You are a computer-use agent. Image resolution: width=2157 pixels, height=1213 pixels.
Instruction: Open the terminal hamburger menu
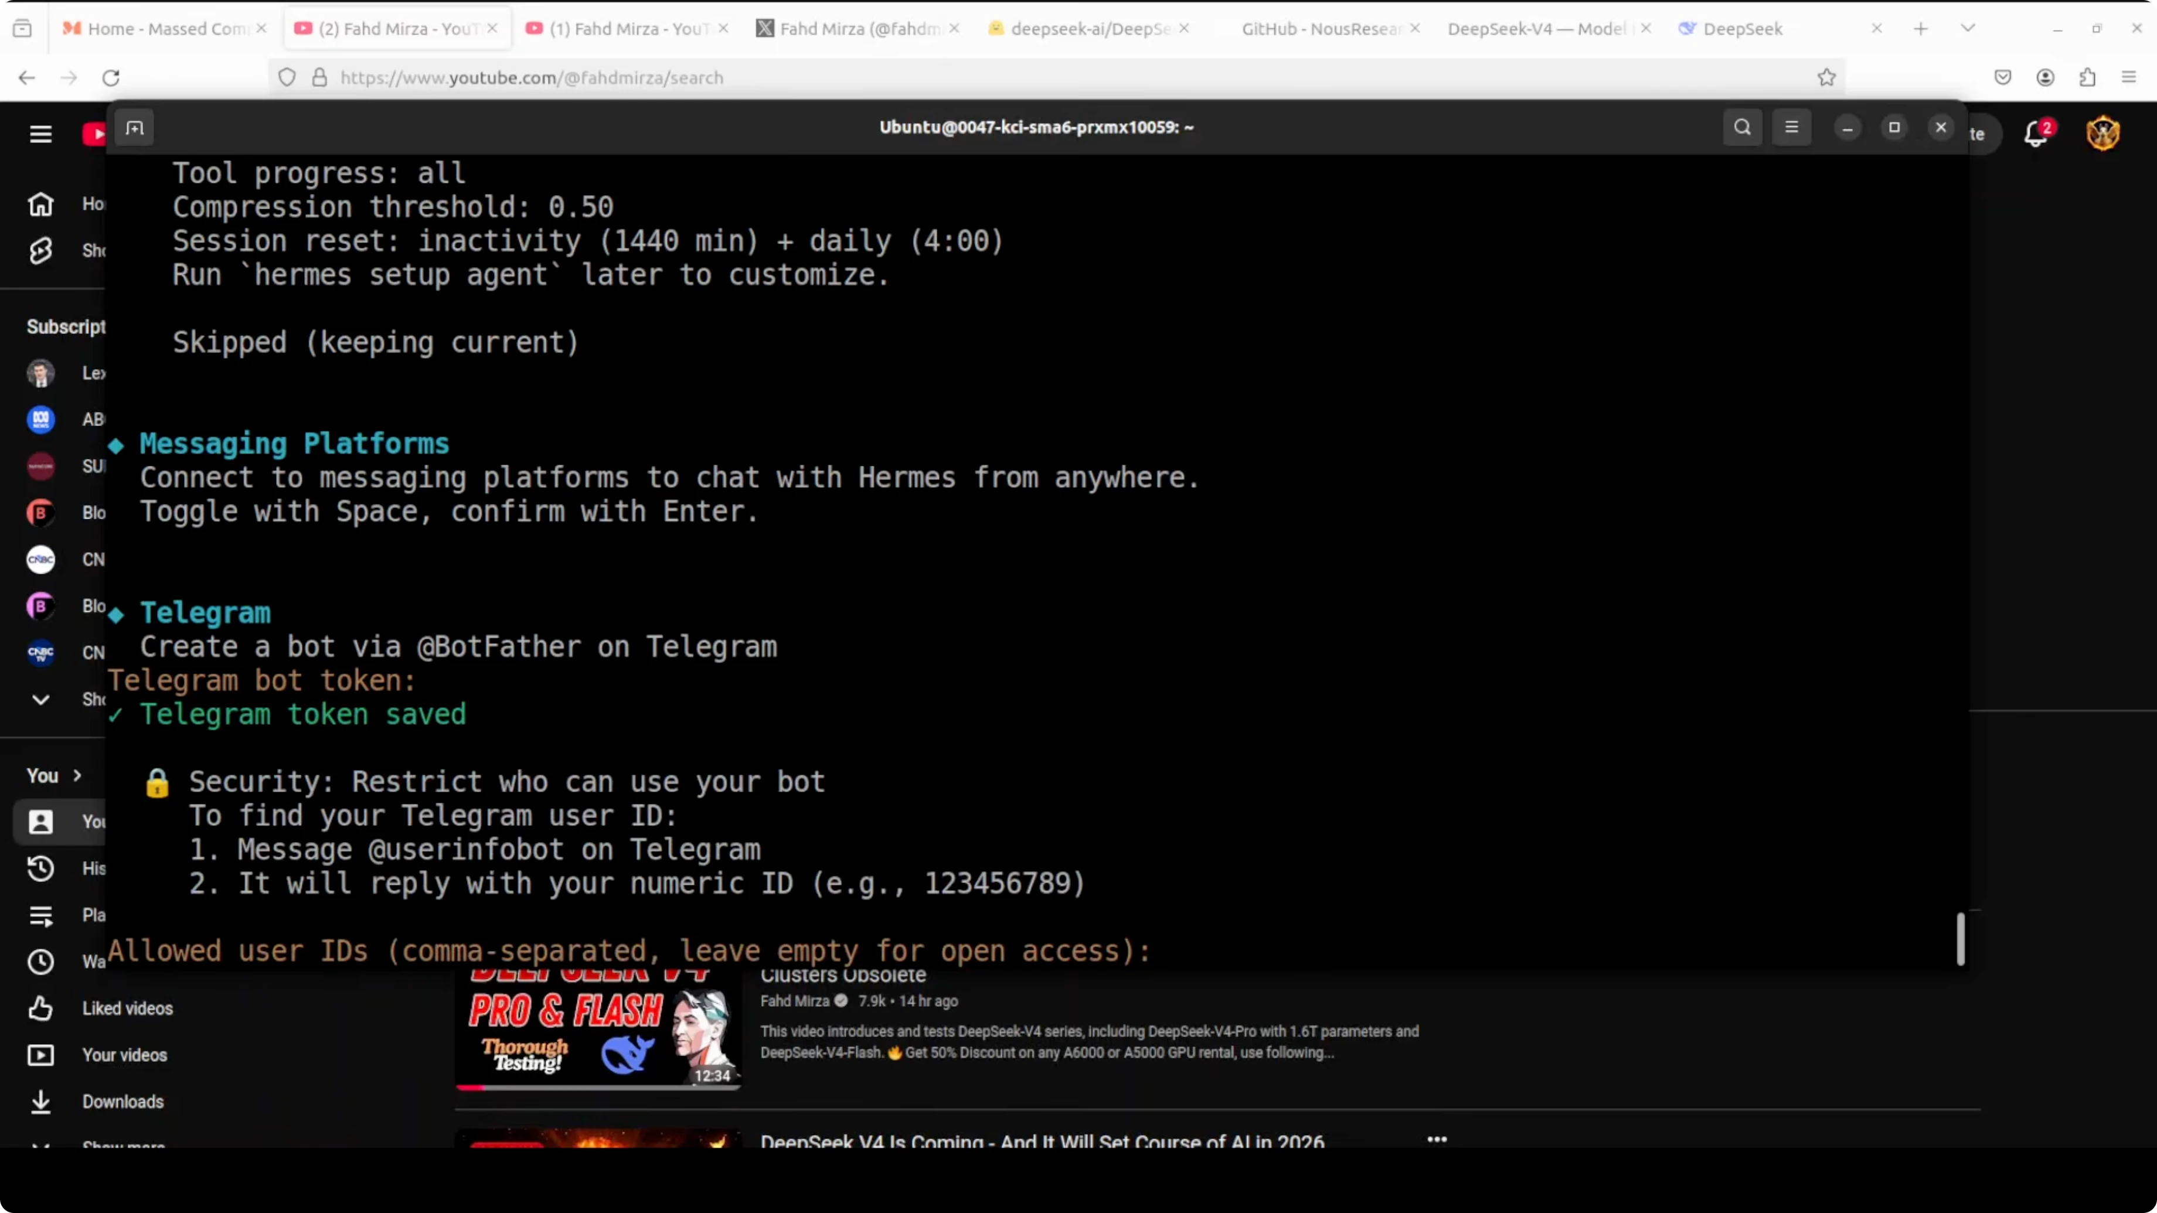1791,127
